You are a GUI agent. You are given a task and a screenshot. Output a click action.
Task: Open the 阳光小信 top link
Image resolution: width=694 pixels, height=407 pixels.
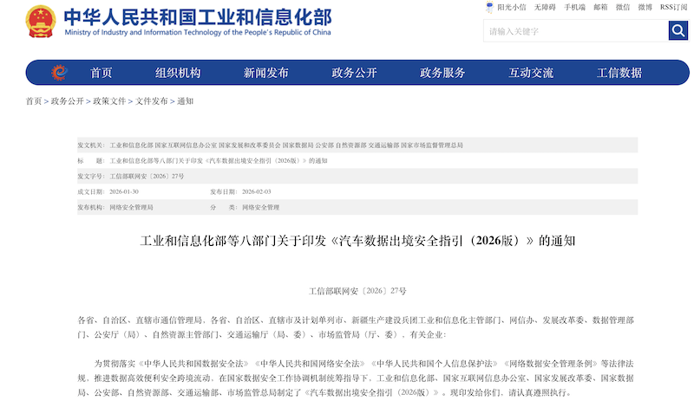coord(512,7)
